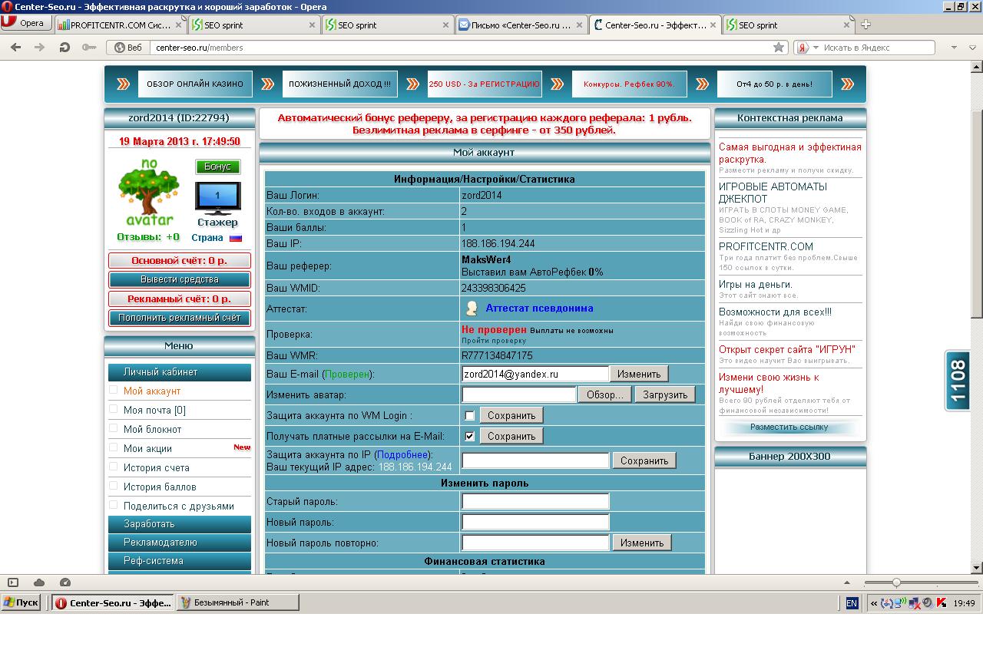Expand the Реф-система menu section
983x660 pixels.
180,561
